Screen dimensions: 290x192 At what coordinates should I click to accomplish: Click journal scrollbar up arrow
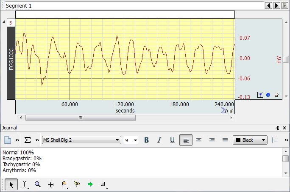[x=286, y=151]
